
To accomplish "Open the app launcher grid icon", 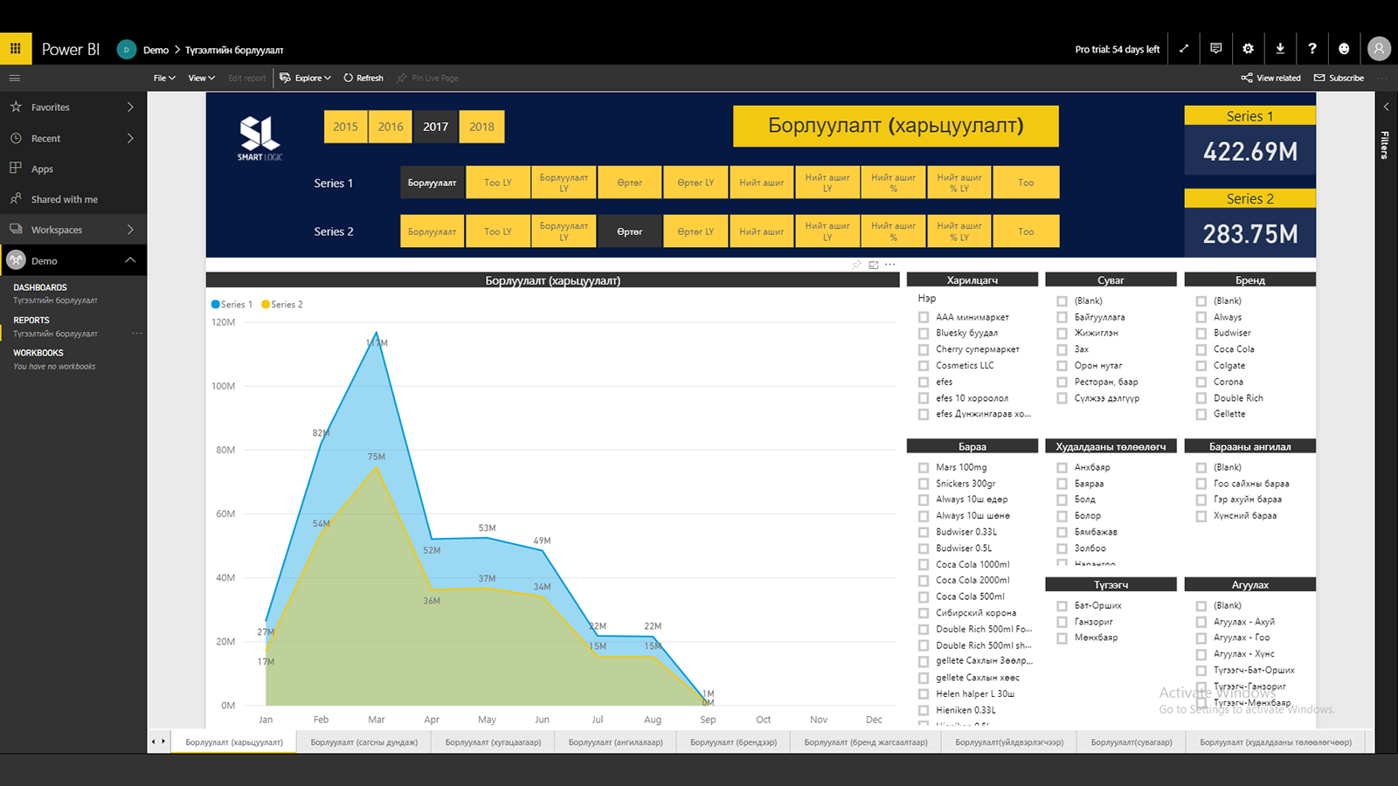I will [x=15, y=49].
